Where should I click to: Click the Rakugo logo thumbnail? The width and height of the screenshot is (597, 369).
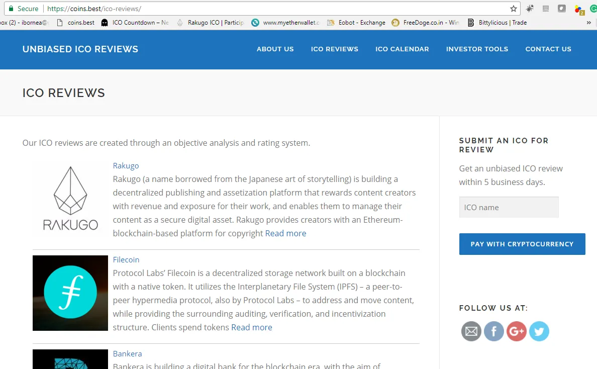tap(70, 199)
